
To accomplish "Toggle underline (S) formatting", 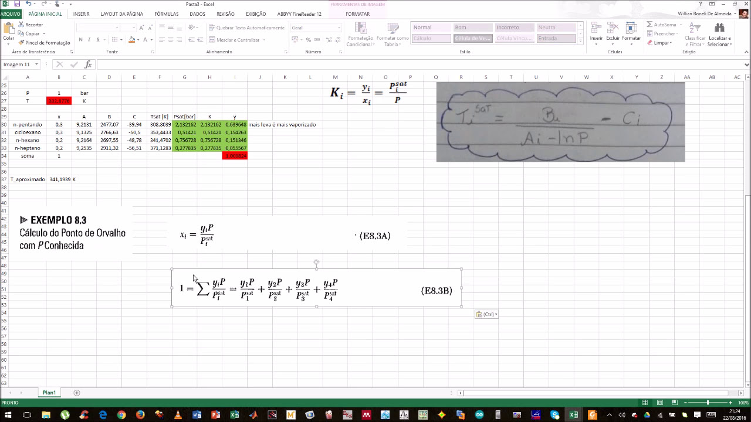I will 97,40.
